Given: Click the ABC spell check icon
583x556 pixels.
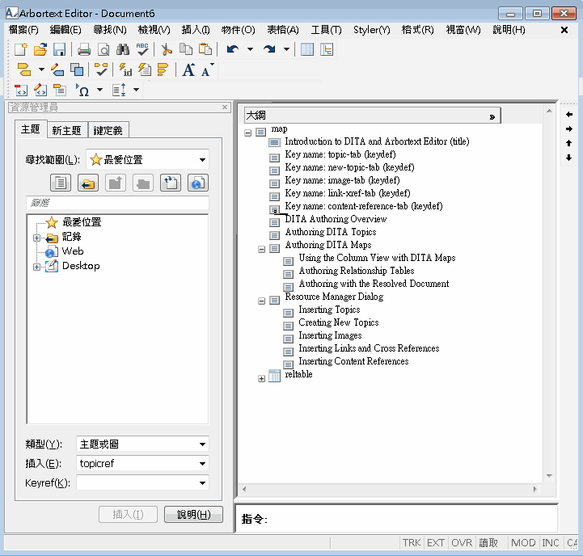Looking at the screenshot, I should [142, 49].
